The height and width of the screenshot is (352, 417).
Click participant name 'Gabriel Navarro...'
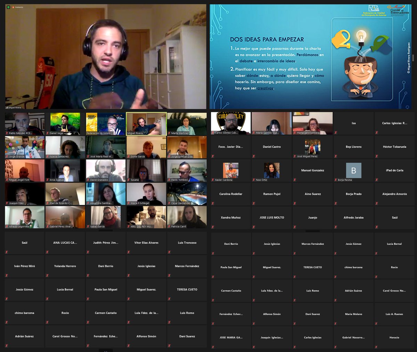point(353,337)
